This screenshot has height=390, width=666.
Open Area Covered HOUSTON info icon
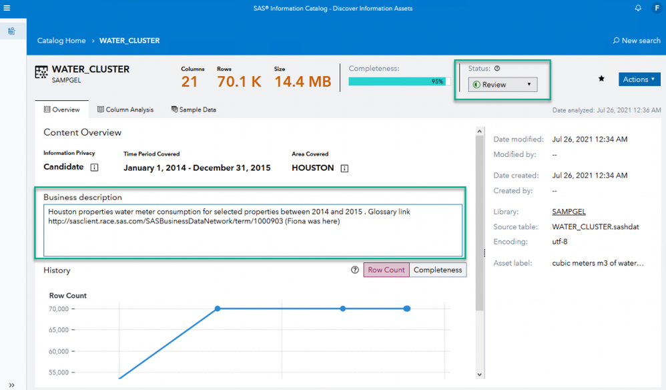[344, 168]
